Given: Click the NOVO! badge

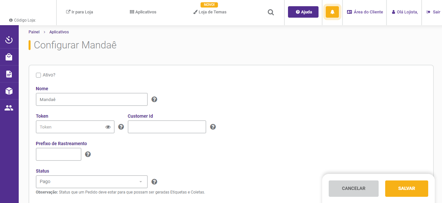Looking at the screenshot, I should (x=209, y=5).
